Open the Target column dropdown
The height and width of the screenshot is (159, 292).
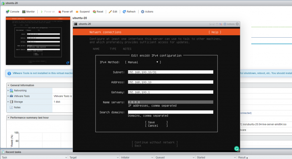tap(118, 158)
